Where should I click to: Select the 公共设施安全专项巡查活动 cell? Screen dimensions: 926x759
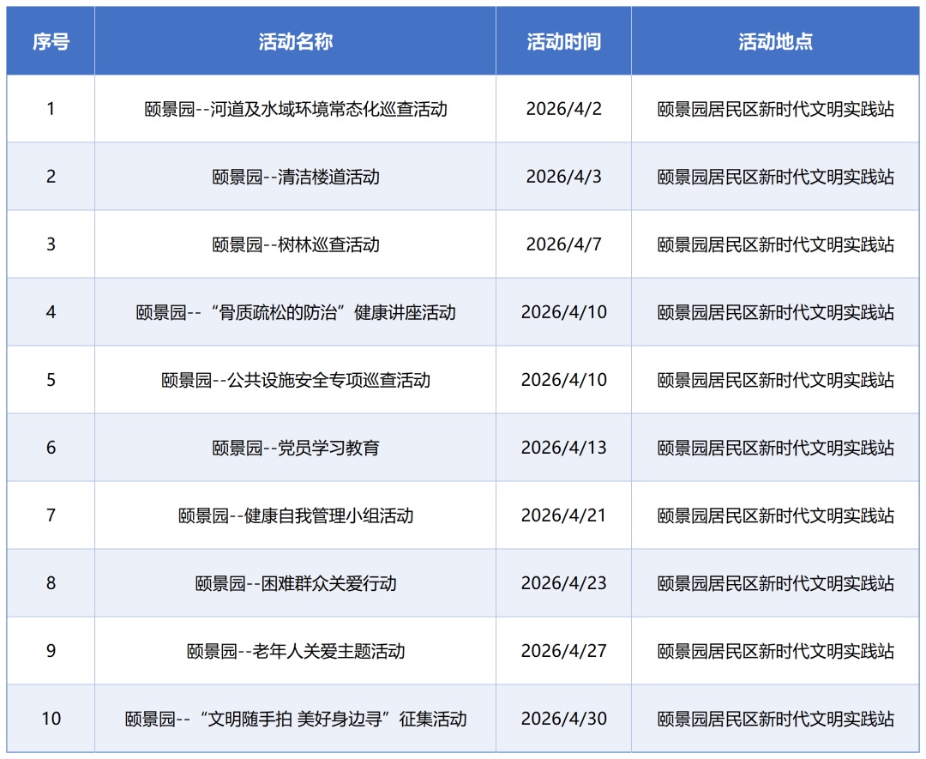[295, 380]
